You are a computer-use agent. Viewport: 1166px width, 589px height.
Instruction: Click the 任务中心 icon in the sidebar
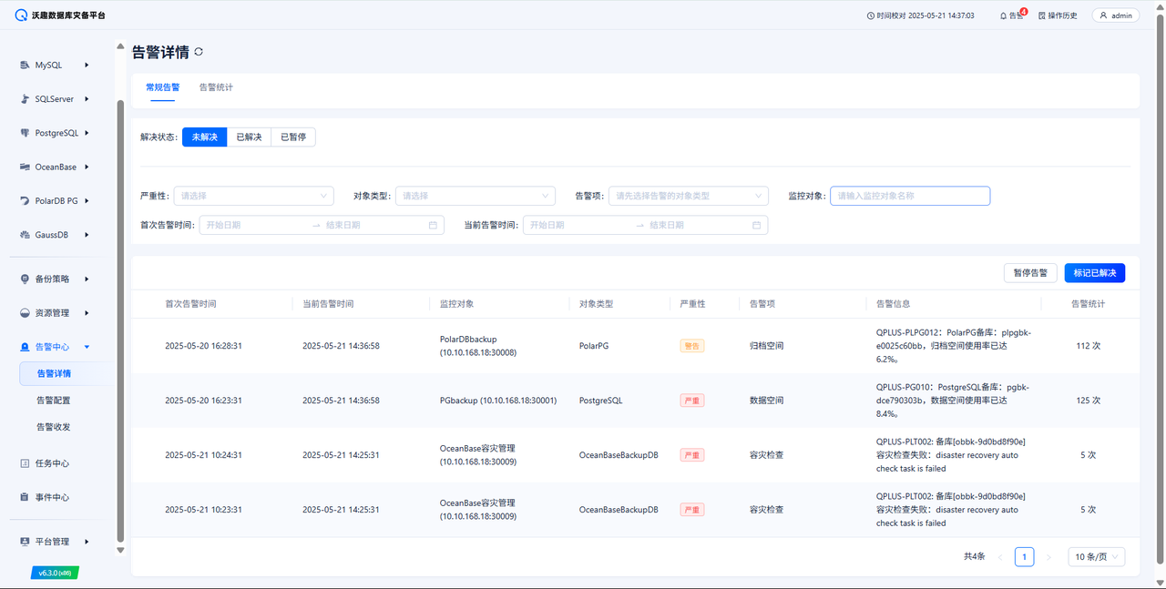[25, 463]
